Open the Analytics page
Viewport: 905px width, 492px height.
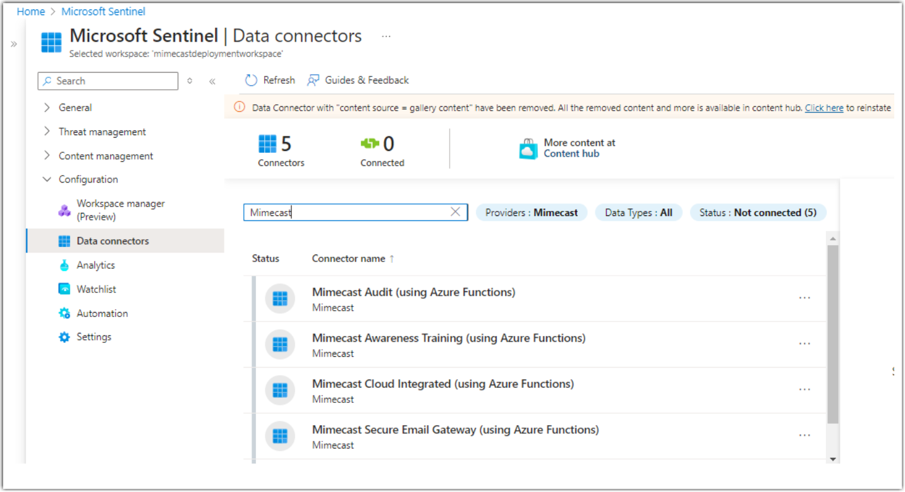point(95,265)
